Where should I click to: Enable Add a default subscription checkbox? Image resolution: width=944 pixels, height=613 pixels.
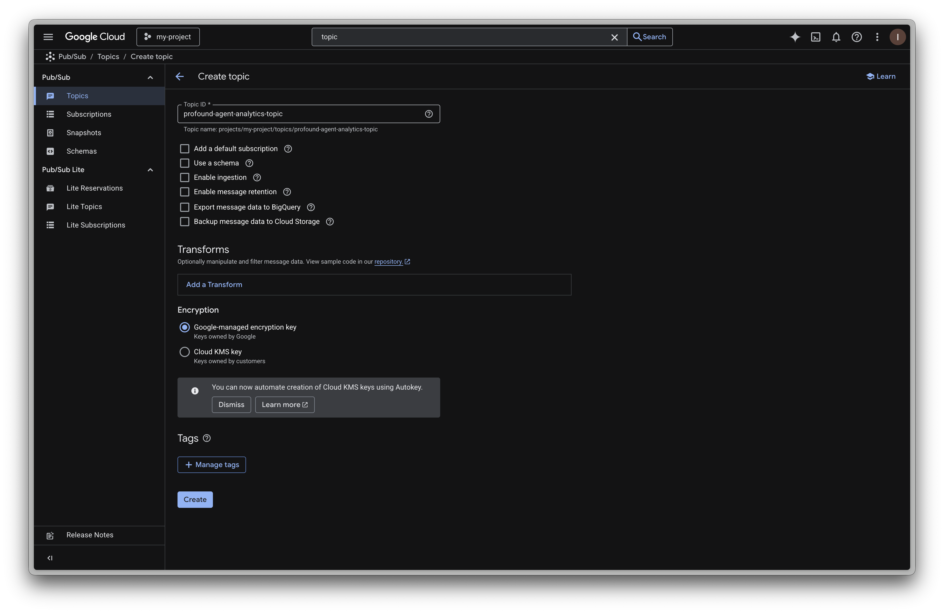(184, 149)
